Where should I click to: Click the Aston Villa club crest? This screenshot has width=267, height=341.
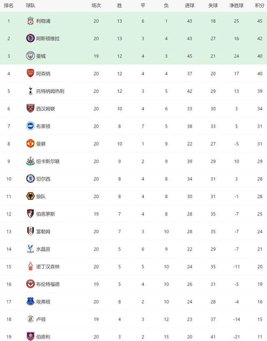(x=30, y=38)
